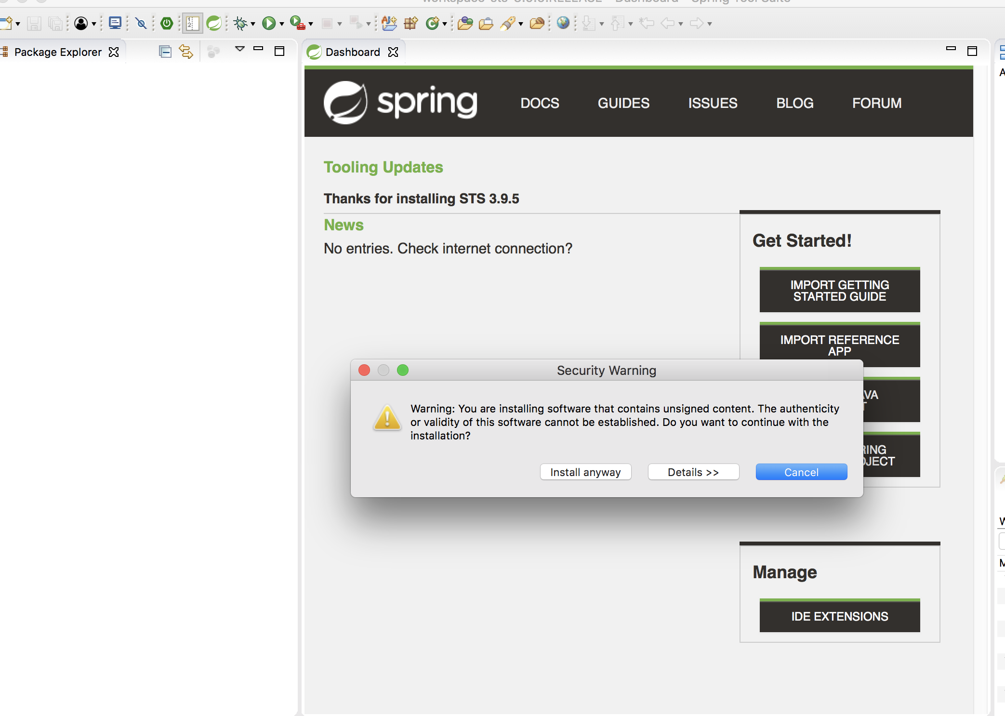
Task: Click Install anyway button
Action: [x=585, y=472]
